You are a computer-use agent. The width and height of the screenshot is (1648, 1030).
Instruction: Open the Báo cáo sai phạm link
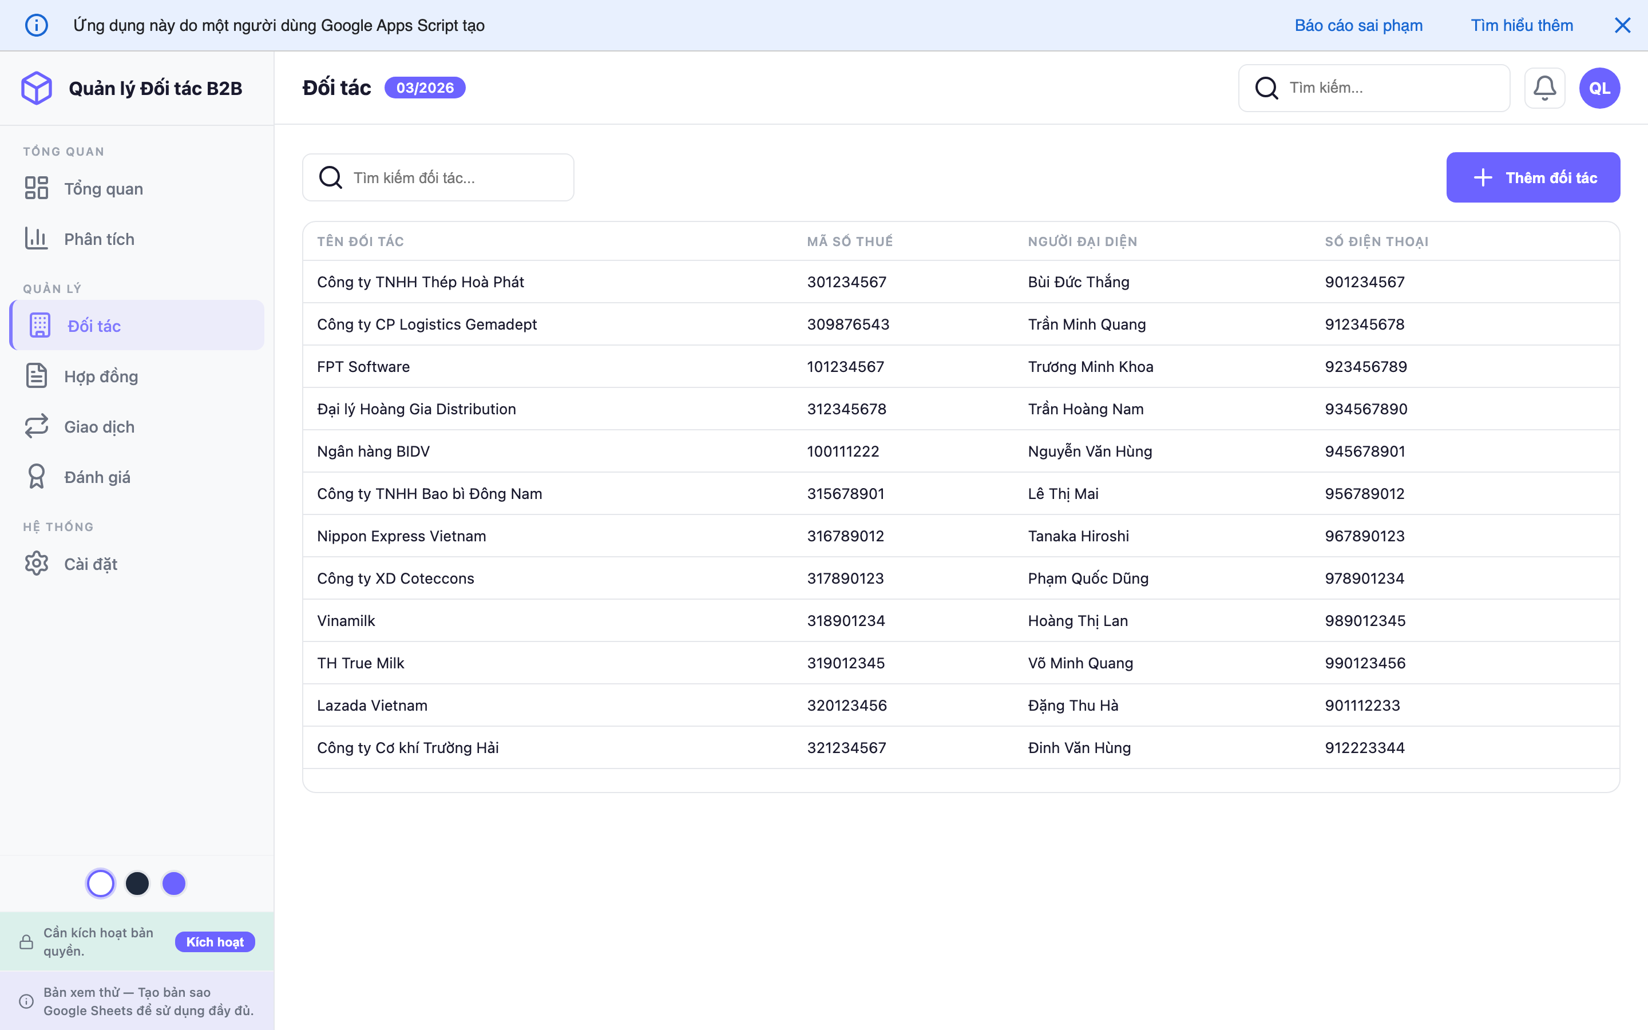click(1358, 25)
